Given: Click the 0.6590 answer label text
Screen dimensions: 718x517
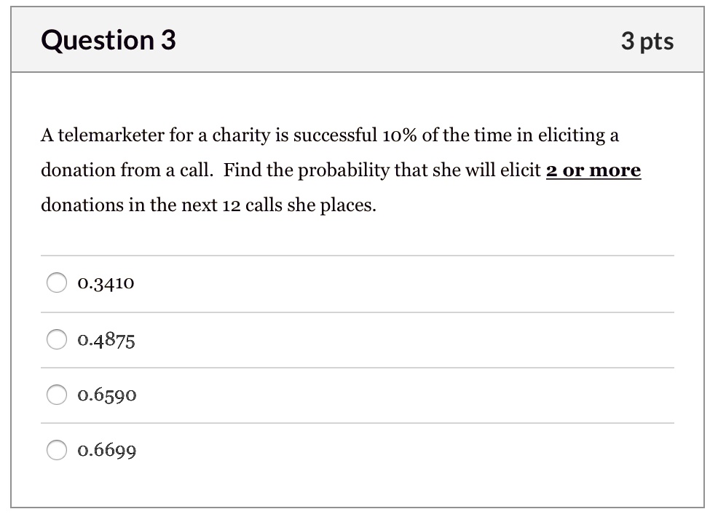Looking at the screenshot, I should pyautogui.click(x=107, y=395).
